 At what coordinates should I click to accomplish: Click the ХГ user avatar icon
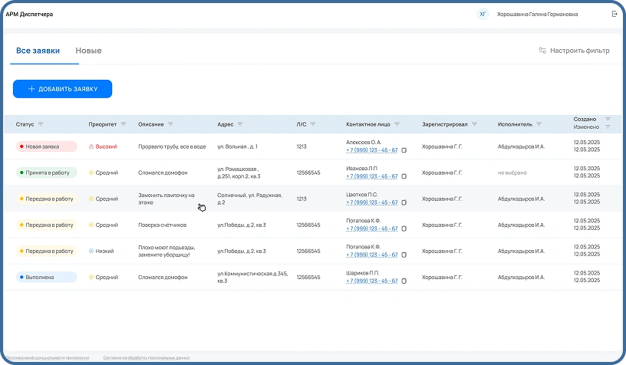483,14
